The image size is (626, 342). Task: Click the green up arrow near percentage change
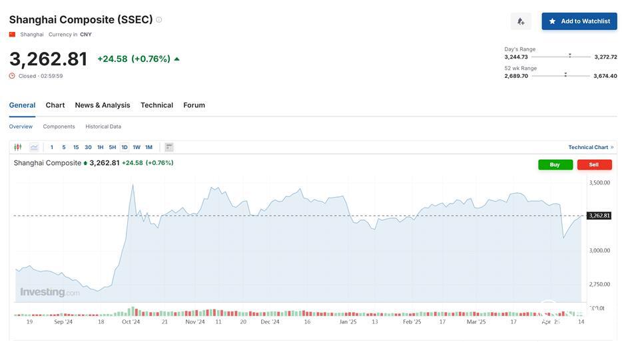pyautogui.click(x=177, y=59)
